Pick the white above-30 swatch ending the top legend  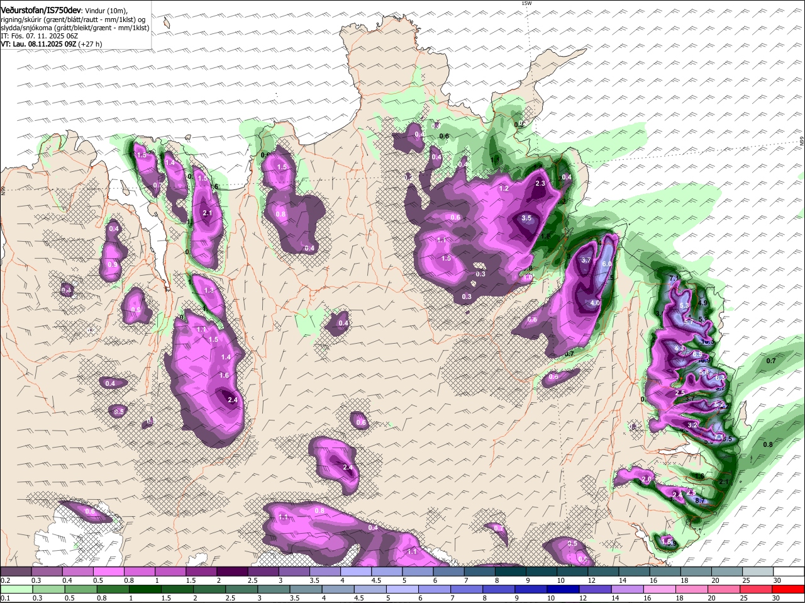pos(790,570)
